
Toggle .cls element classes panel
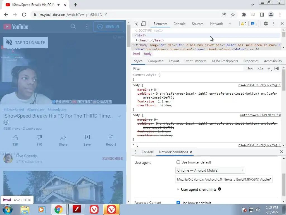pyautogui.click(x=260, y=68)
